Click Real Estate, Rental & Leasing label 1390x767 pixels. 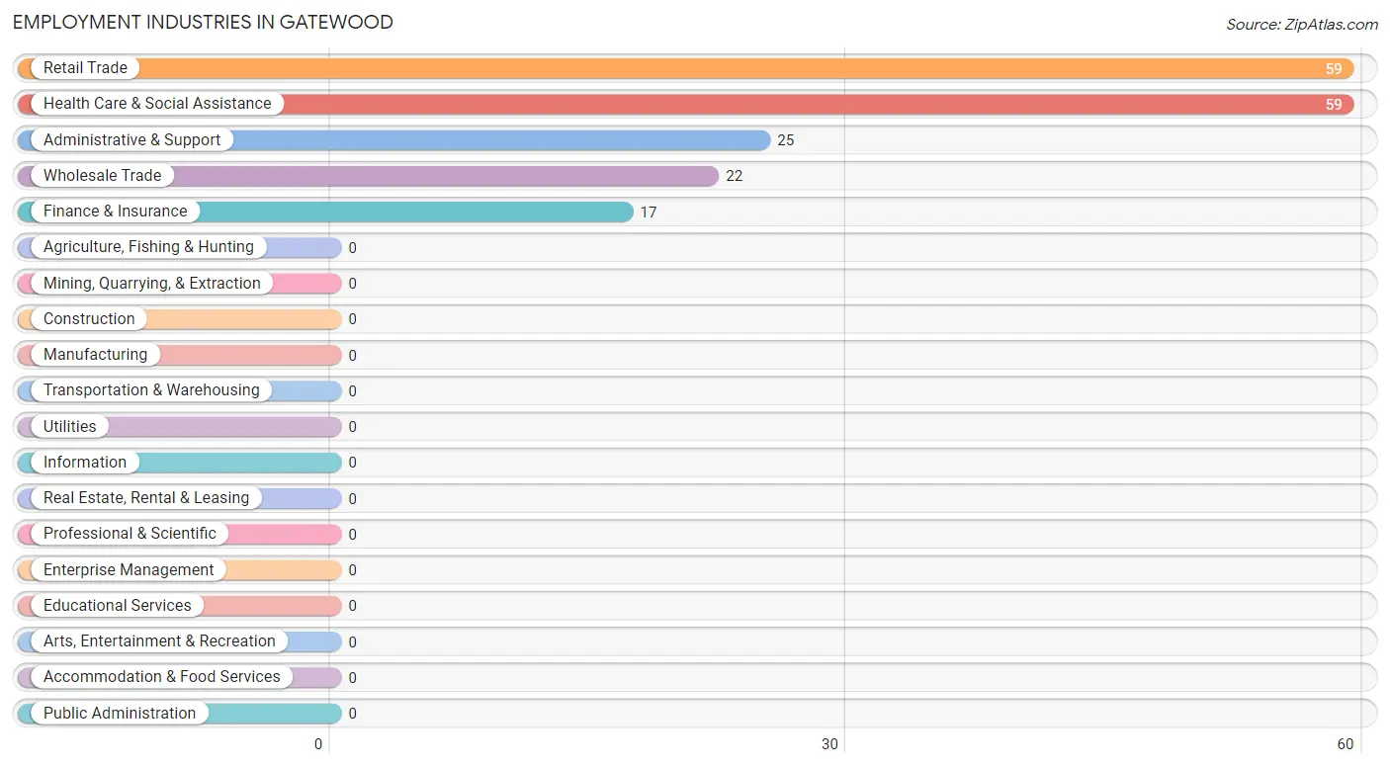[x=146, y=498]
